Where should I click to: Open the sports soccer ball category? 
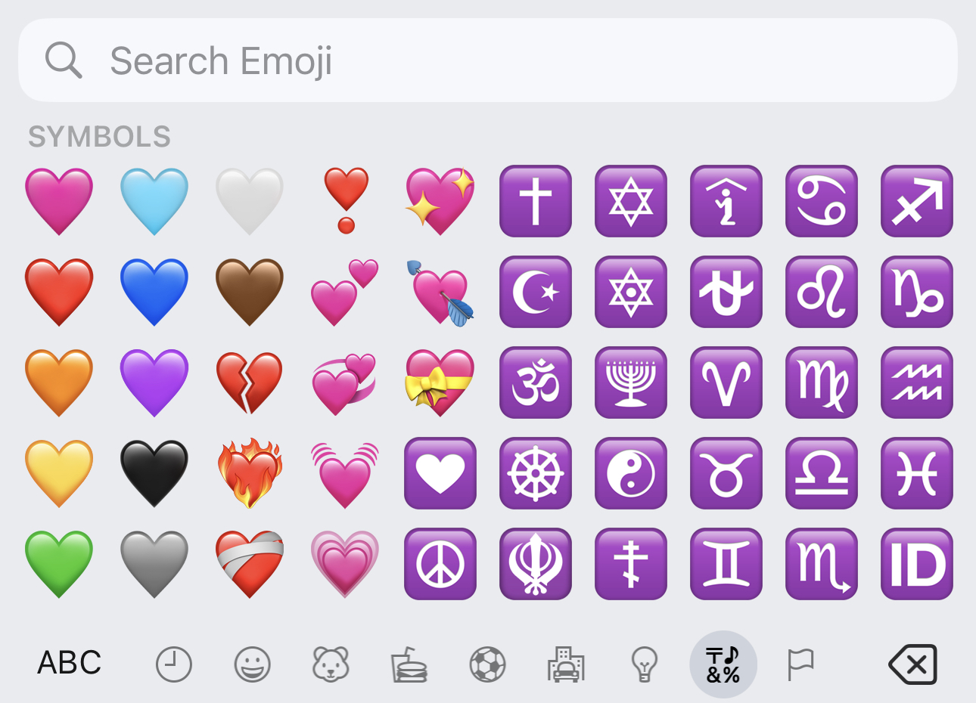pos(488,665)
